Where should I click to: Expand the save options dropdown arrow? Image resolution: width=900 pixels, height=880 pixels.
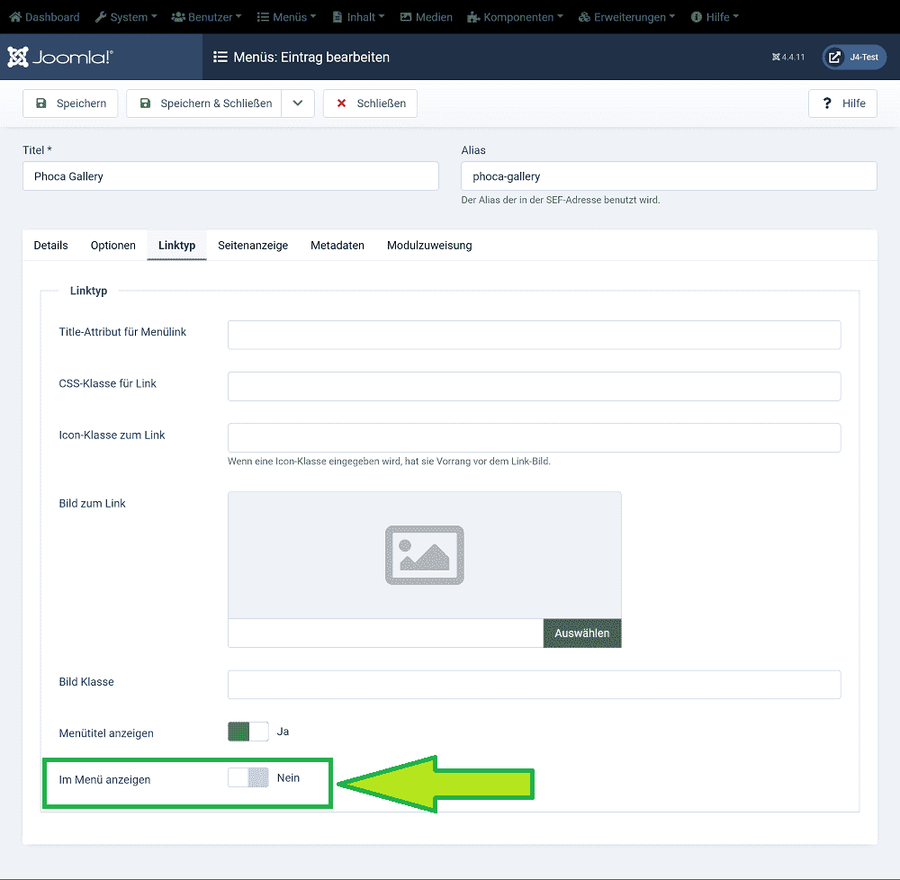click(298, 103)
